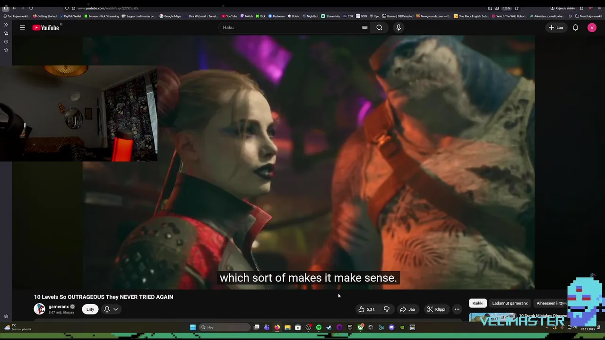Open the V account avatar menu
Screen dimensions: 605x340
[592, 28]
